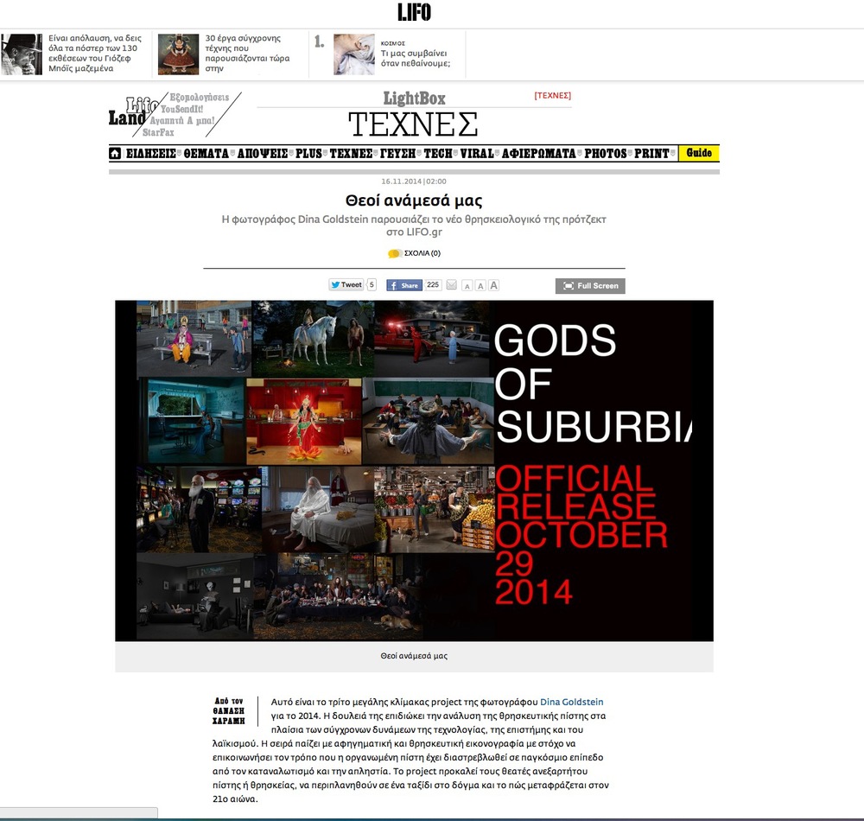Click the home icon in navigation bar
Screen dimensions: 864x821
tap(115, 154)
